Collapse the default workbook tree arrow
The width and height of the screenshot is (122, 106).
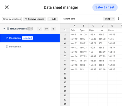pos(4,29)
